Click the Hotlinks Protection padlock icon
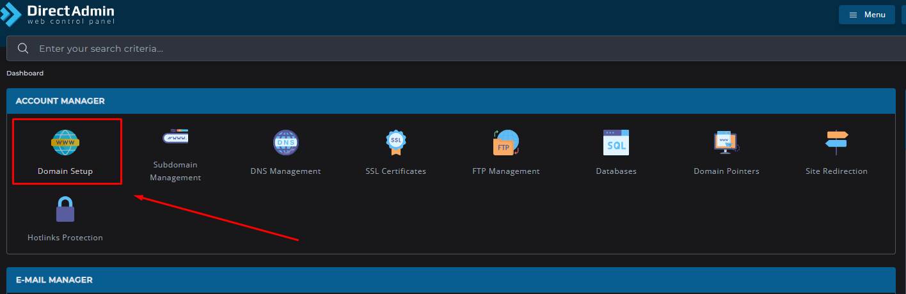The width and height of the screenshot is (906, 294). (65, 210)
